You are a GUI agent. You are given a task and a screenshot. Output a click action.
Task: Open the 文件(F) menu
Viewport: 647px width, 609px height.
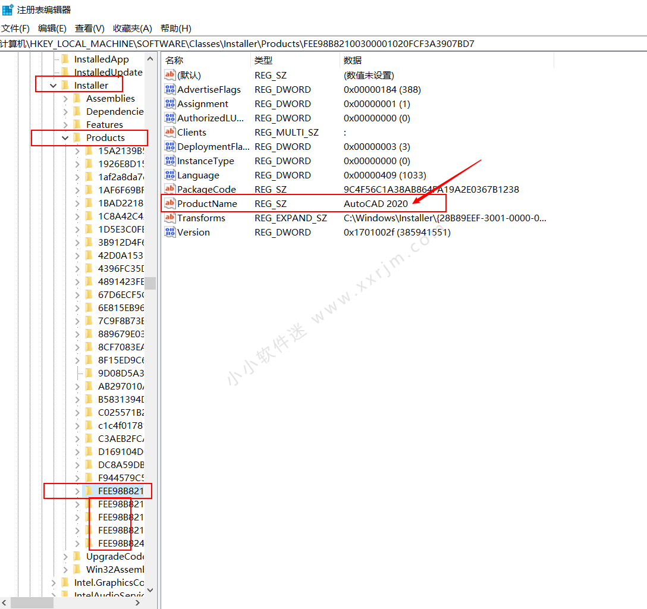pos(15,29)
